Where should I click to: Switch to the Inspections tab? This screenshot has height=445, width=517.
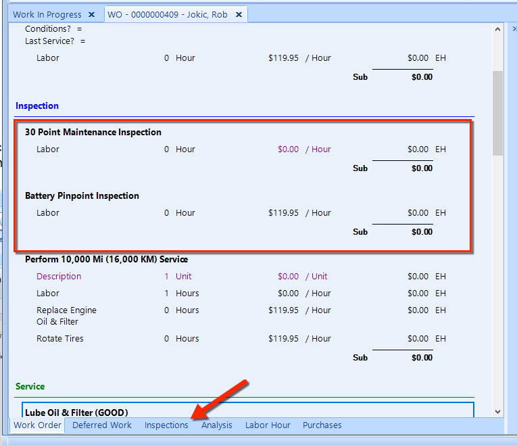pos(166,425)
